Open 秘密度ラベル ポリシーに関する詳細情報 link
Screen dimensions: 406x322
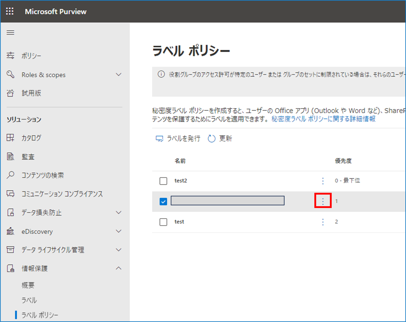tap(323, 119)
